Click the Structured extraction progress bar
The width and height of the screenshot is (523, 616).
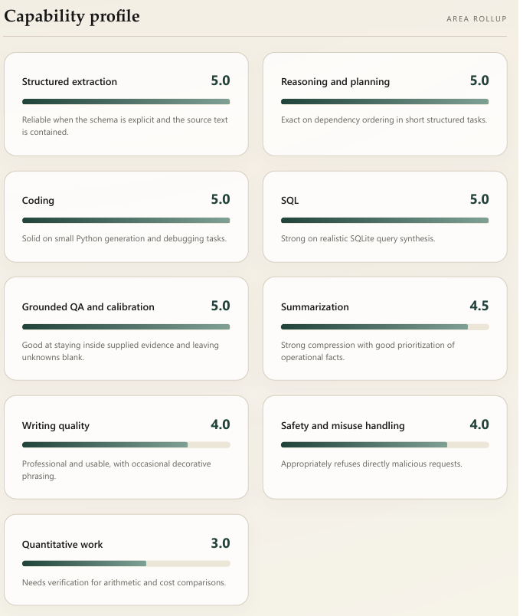(126, 101)
